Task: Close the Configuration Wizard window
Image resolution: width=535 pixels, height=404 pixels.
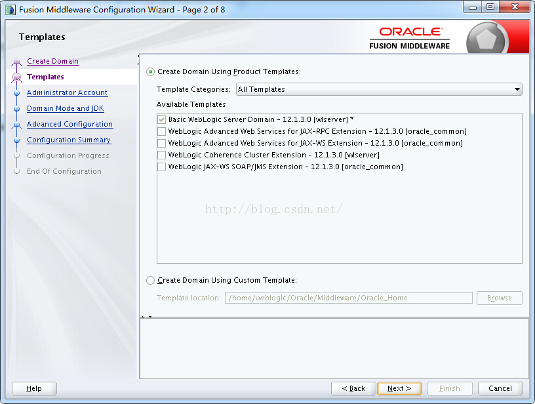Action: click(515, 7)
